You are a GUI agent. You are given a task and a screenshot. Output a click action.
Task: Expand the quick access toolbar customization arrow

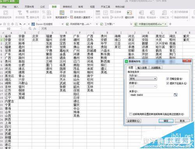29,24
